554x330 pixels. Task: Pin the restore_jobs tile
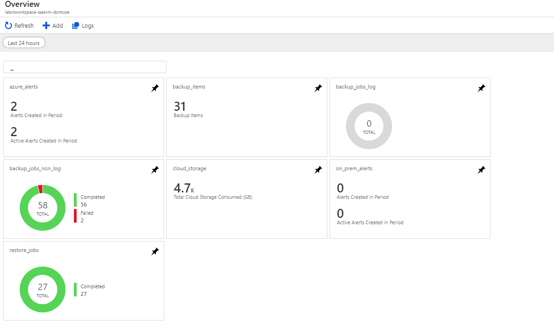click(x=155, y=251)
